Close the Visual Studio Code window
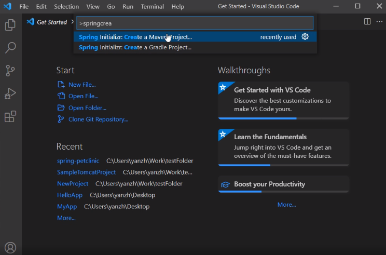 click(379, 6)
